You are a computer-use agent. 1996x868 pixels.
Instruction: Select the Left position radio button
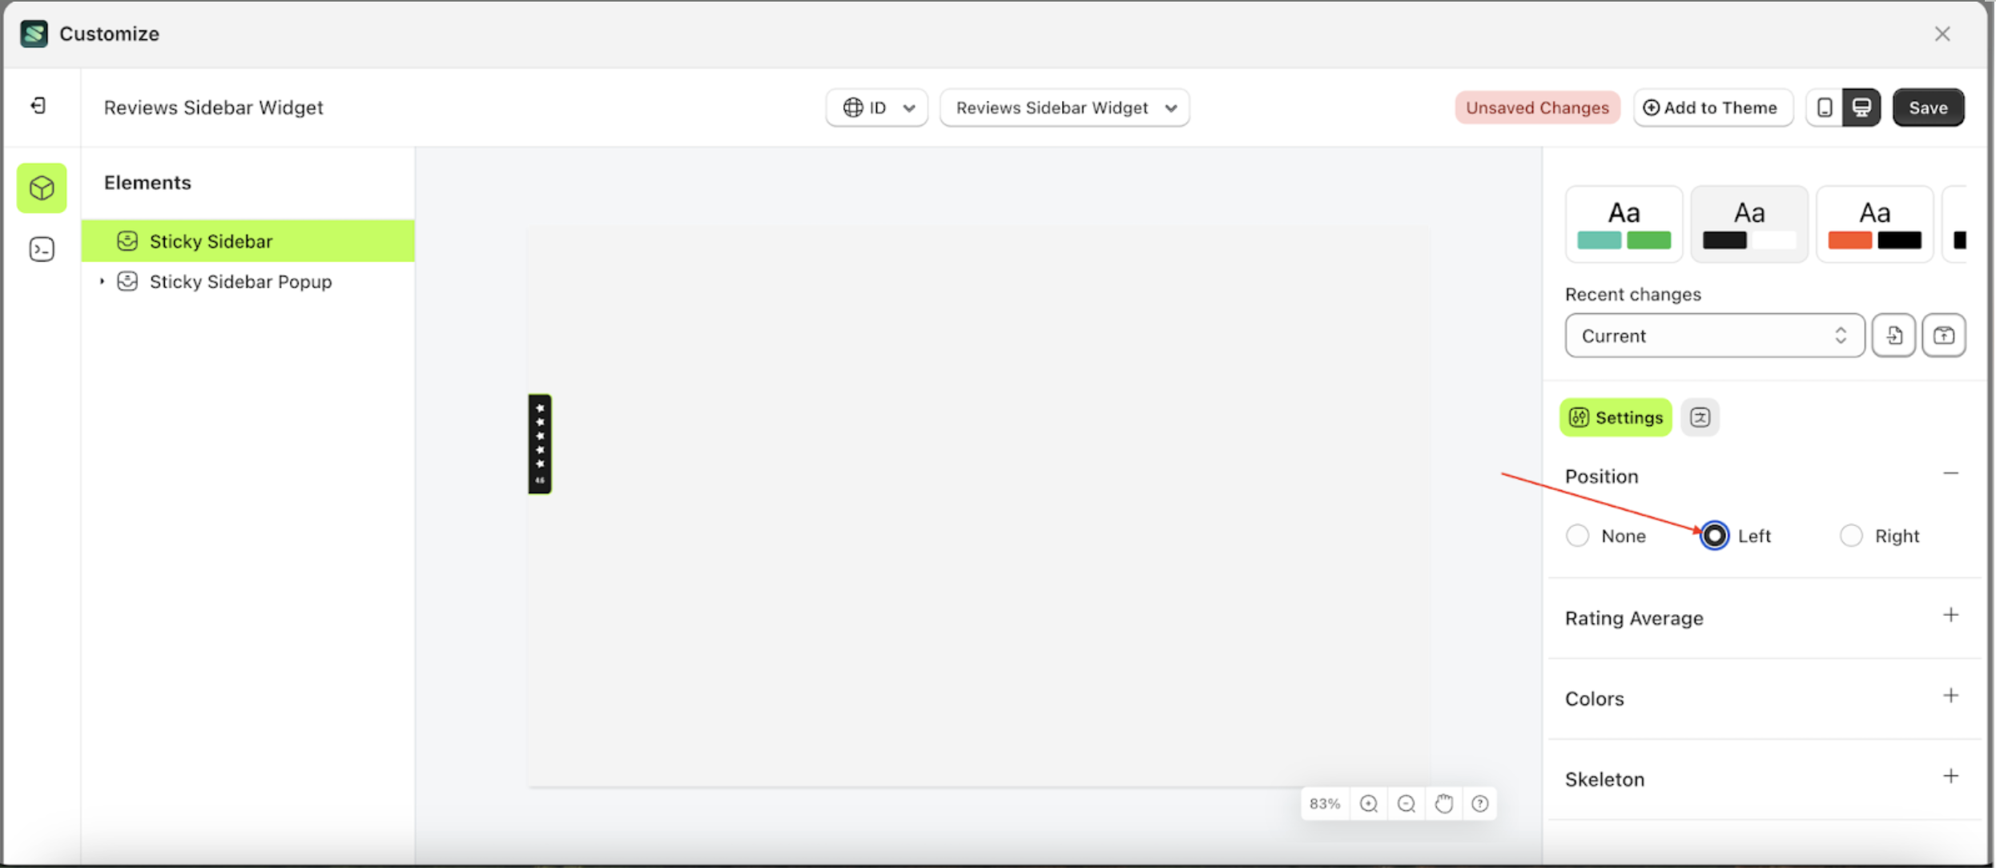pos(1714,536)
